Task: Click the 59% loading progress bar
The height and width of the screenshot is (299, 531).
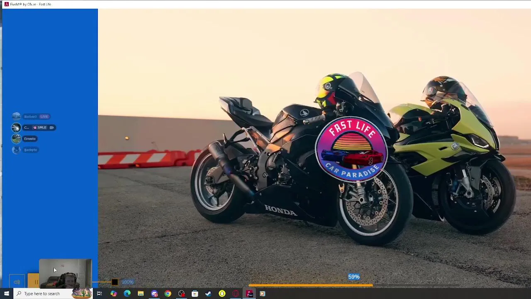Action: (x=310, y=285)
